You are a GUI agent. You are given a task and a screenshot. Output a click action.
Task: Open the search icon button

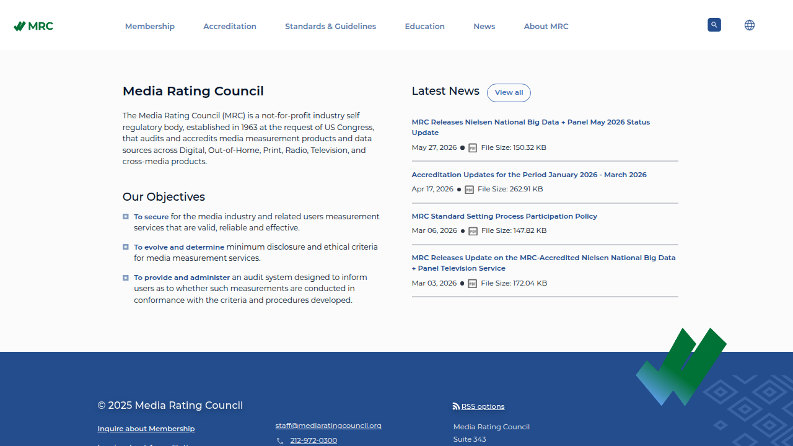click(714, 25)
